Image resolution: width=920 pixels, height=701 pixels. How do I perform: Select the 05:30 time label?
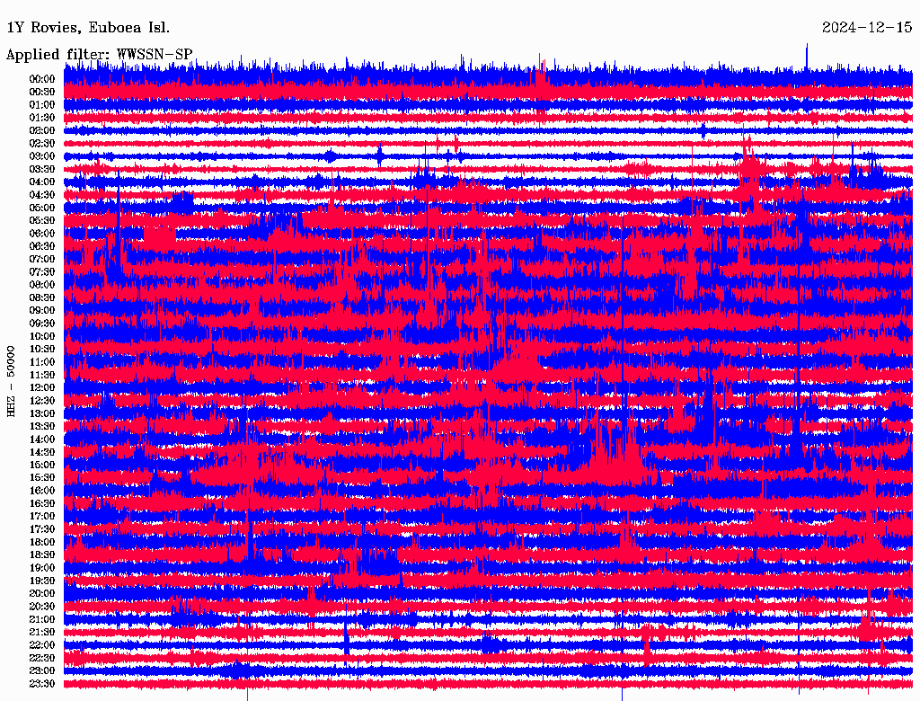42,220
